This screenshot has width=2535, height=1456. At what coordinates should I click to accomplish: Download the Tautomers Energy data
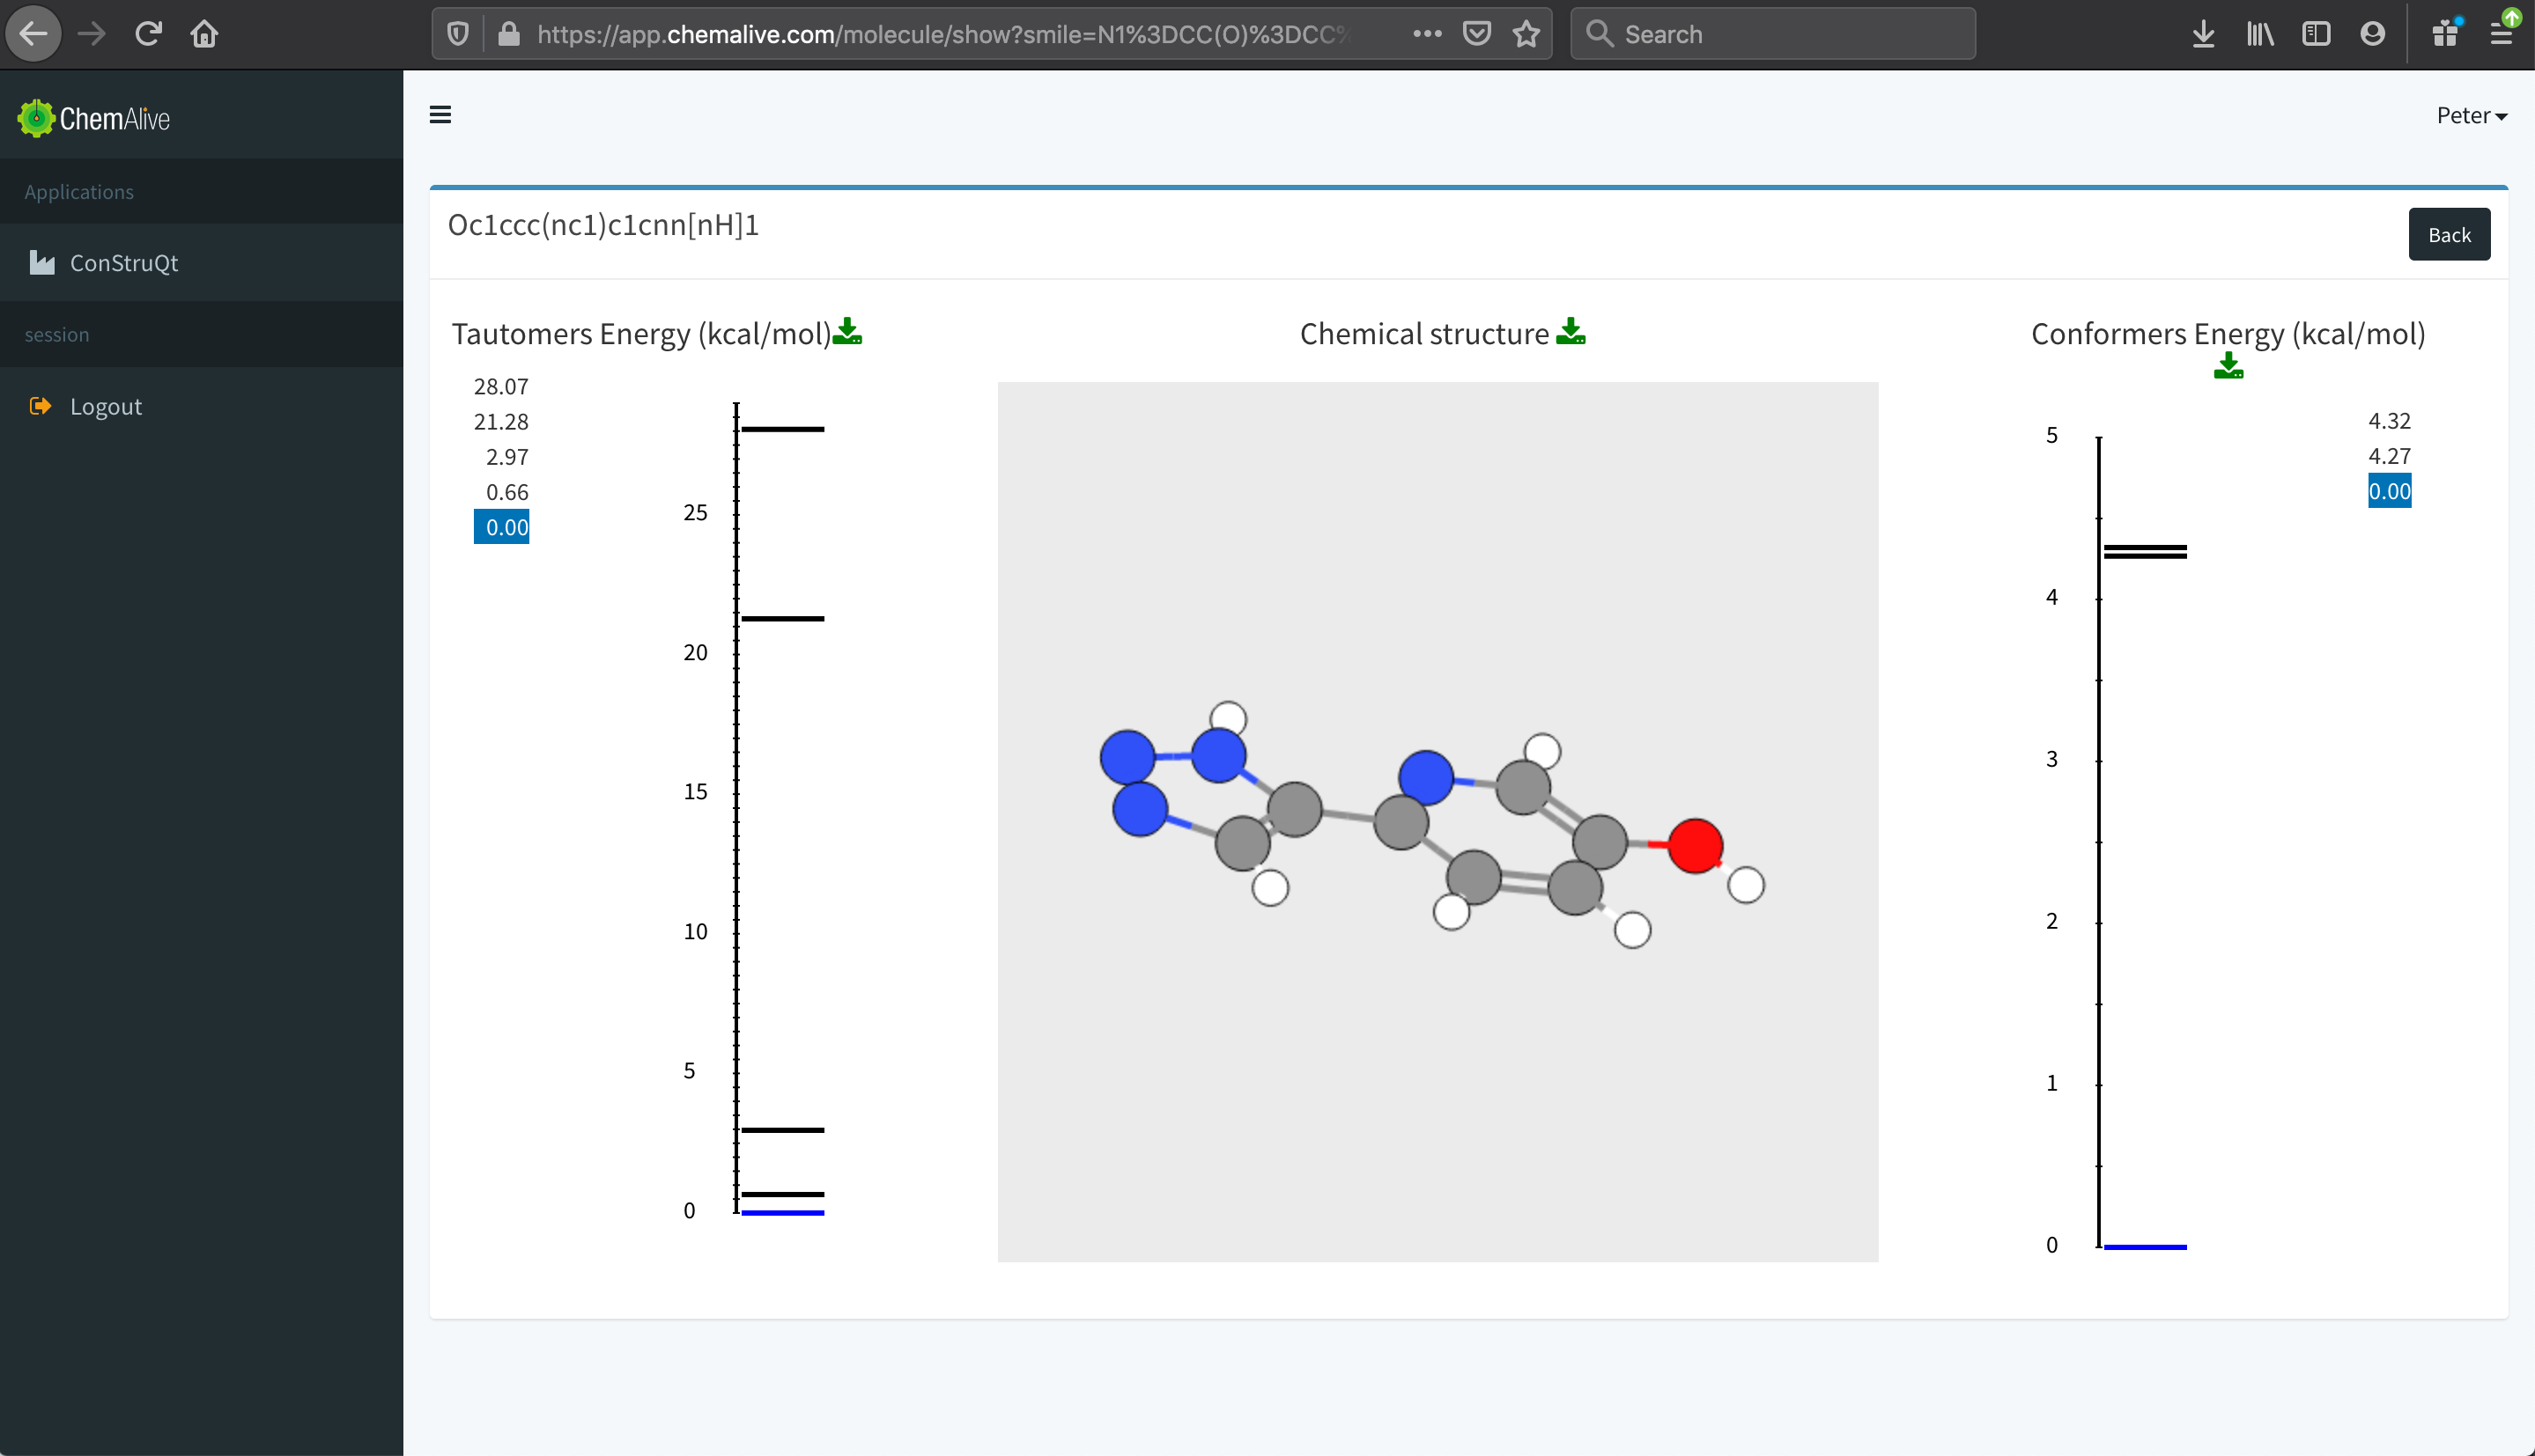(x=847, y=331)
